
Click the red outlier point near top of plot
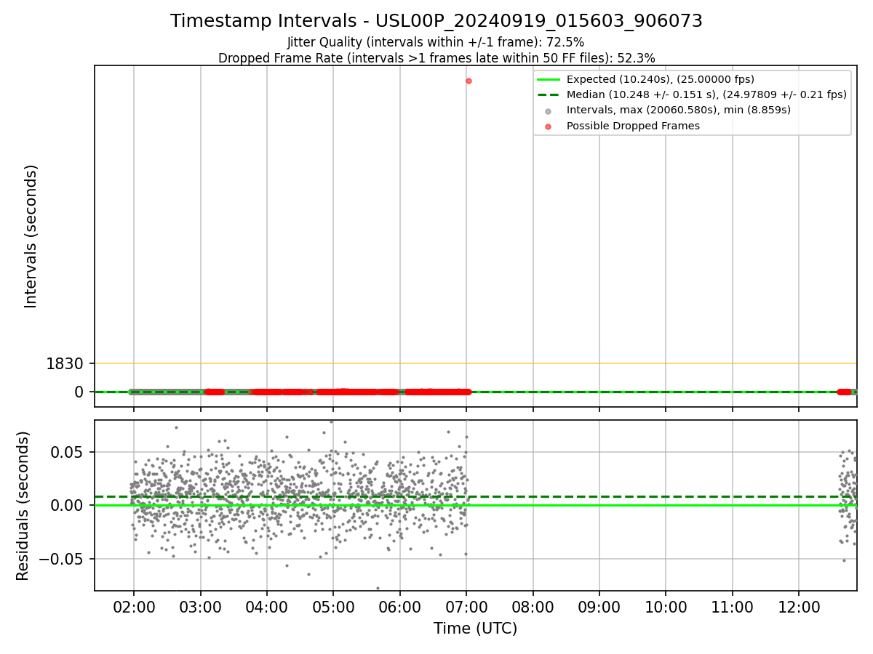pos(469,81)
